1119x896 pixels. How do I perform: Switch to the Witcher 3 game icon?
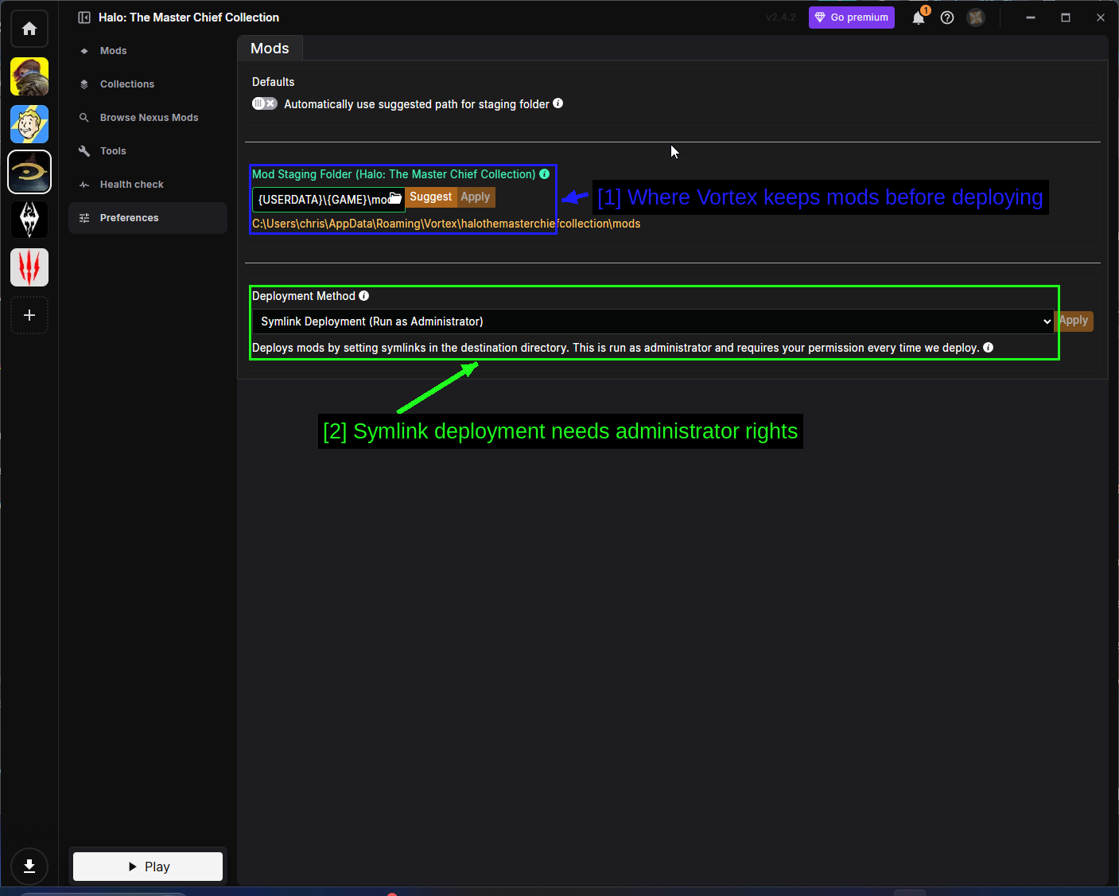coord(29,267)
